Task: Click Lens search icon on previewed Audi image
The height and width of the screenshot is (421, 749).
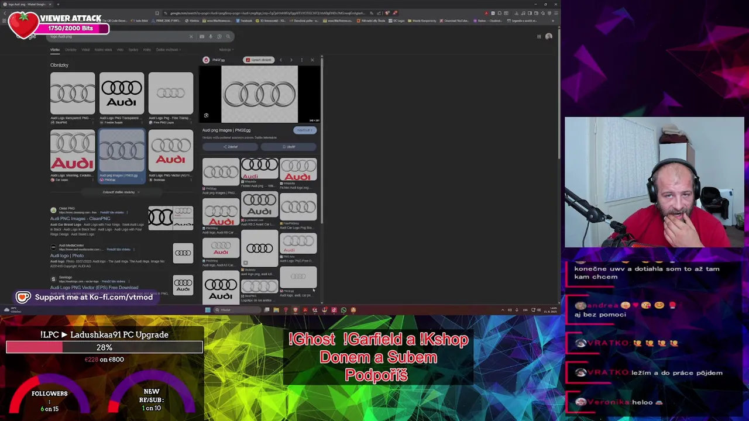Action: (206, 115)
